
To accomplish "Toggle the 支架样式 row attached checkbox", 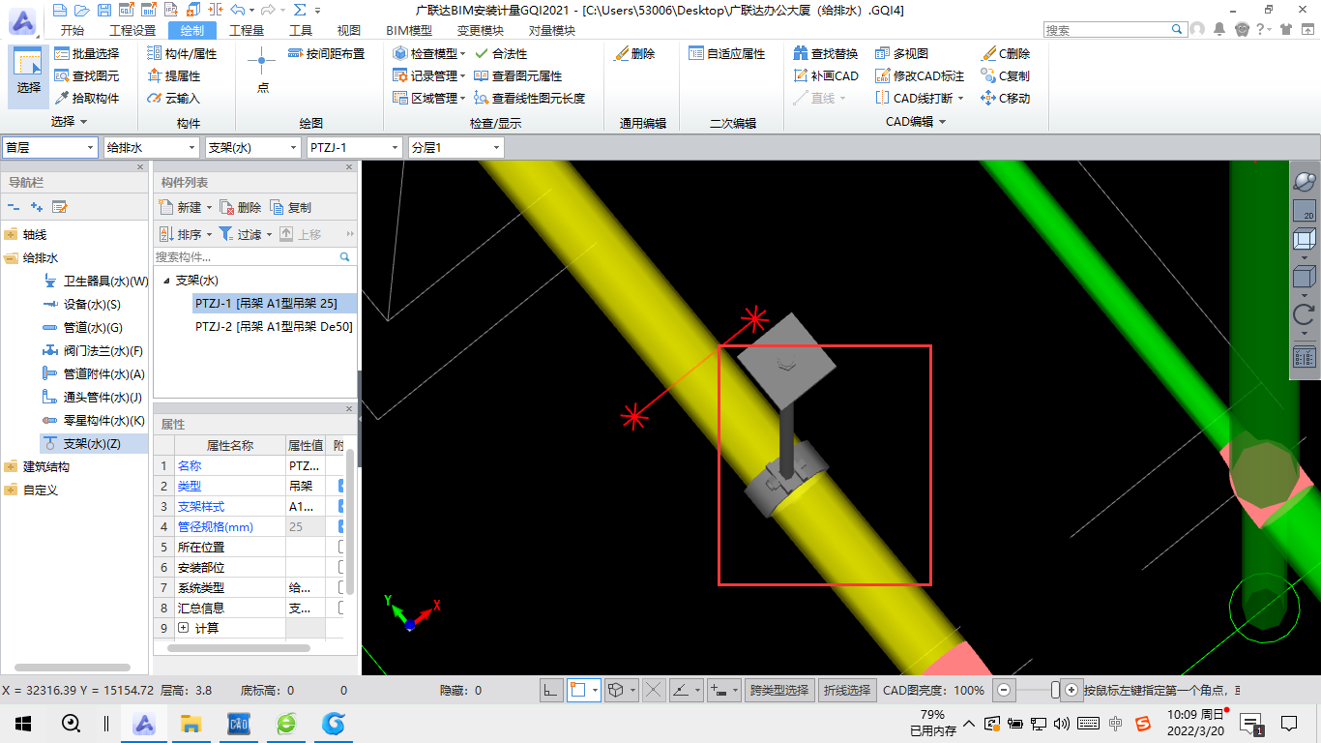I will [x=341, y=506].
